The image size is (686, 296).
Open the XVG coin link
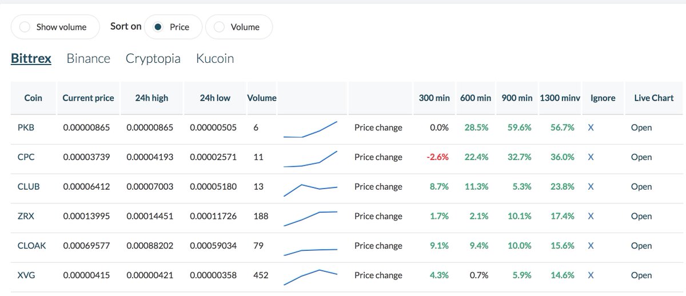(x=26, y=275)
